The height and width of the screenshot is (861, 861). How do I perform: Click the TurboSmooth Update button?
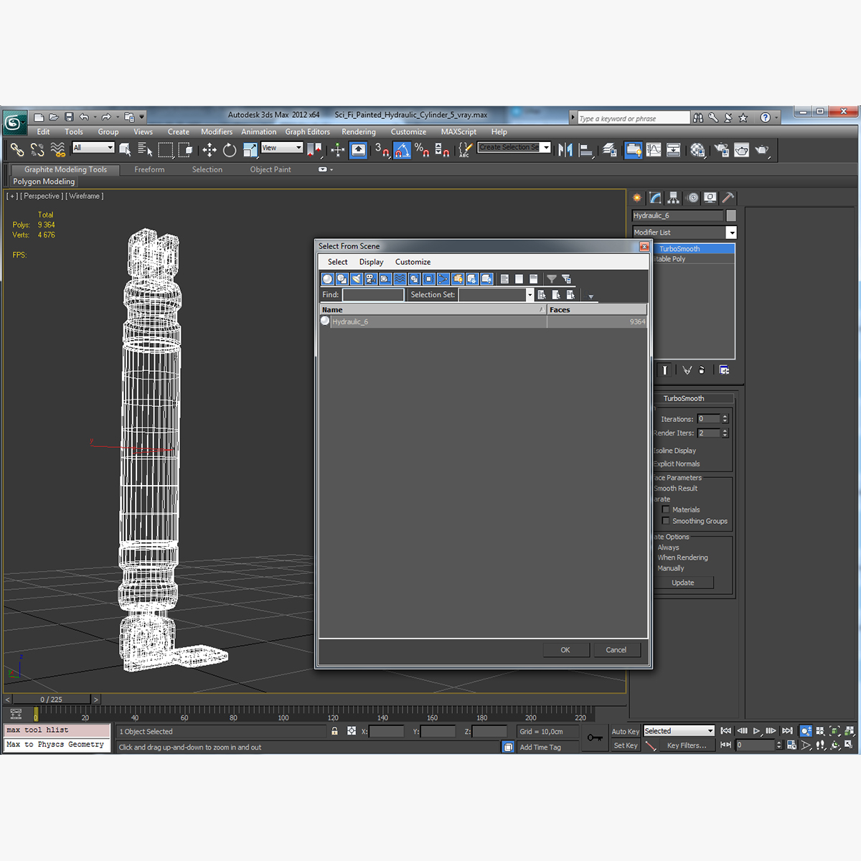[x=683, y=583]
